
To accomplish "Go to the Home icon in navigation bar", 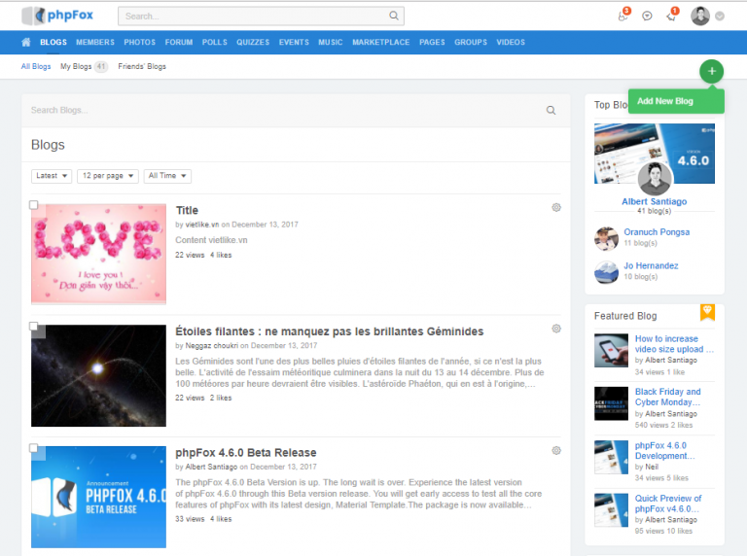I will click(x=26, y=42).
